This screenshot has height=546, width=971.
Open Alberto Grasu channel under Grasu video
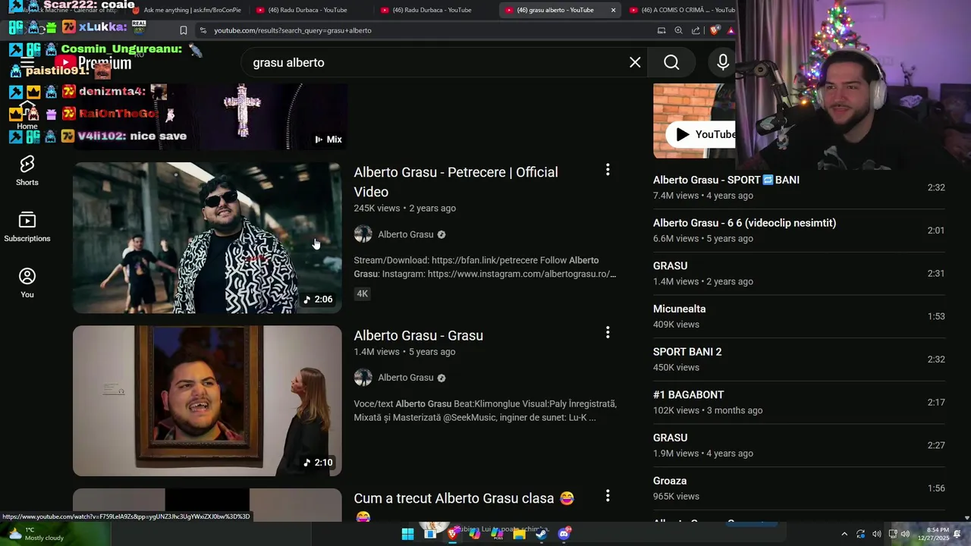pyautogui.click(x=405, y=378)
